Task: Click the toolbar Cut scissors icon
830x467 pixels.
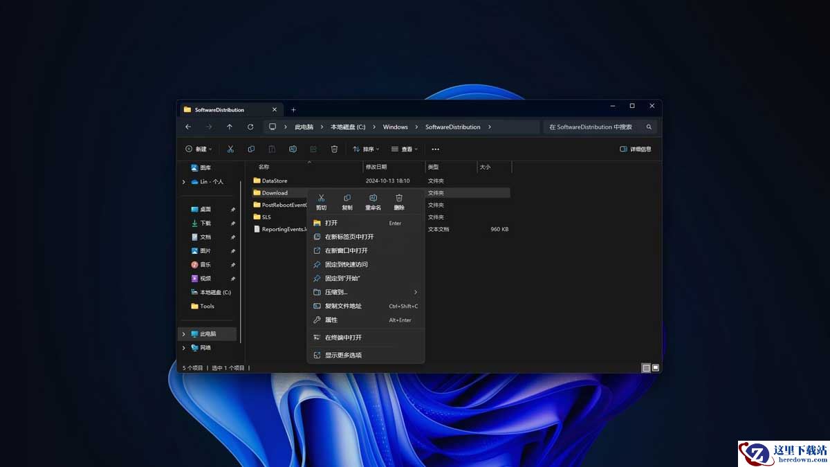Action: (x=230, y=149)
